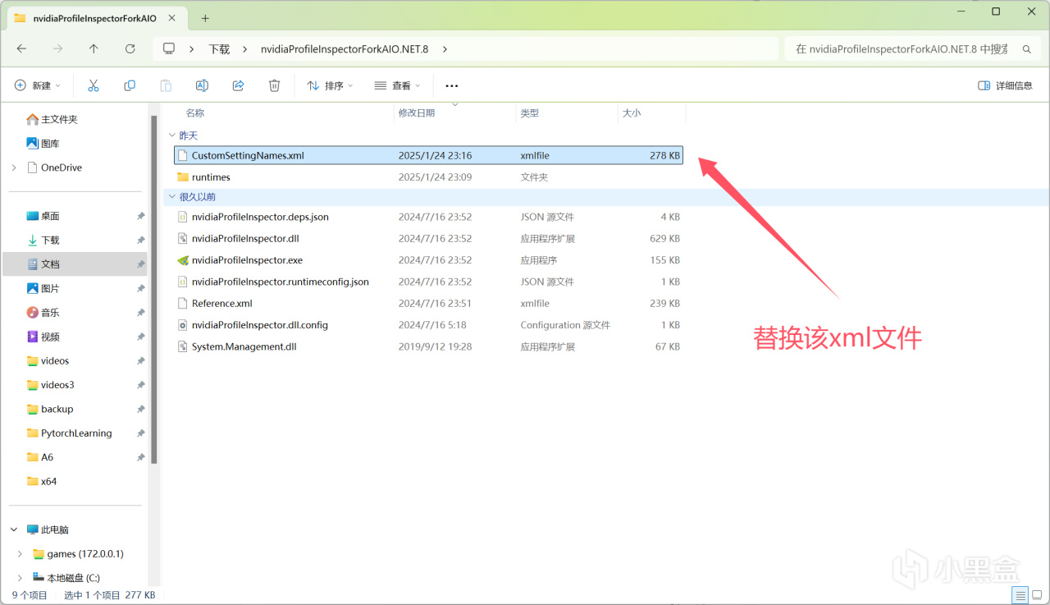1050x605 pixels.
Task: Sort by the 大小 column header
Action: (632, 113)
